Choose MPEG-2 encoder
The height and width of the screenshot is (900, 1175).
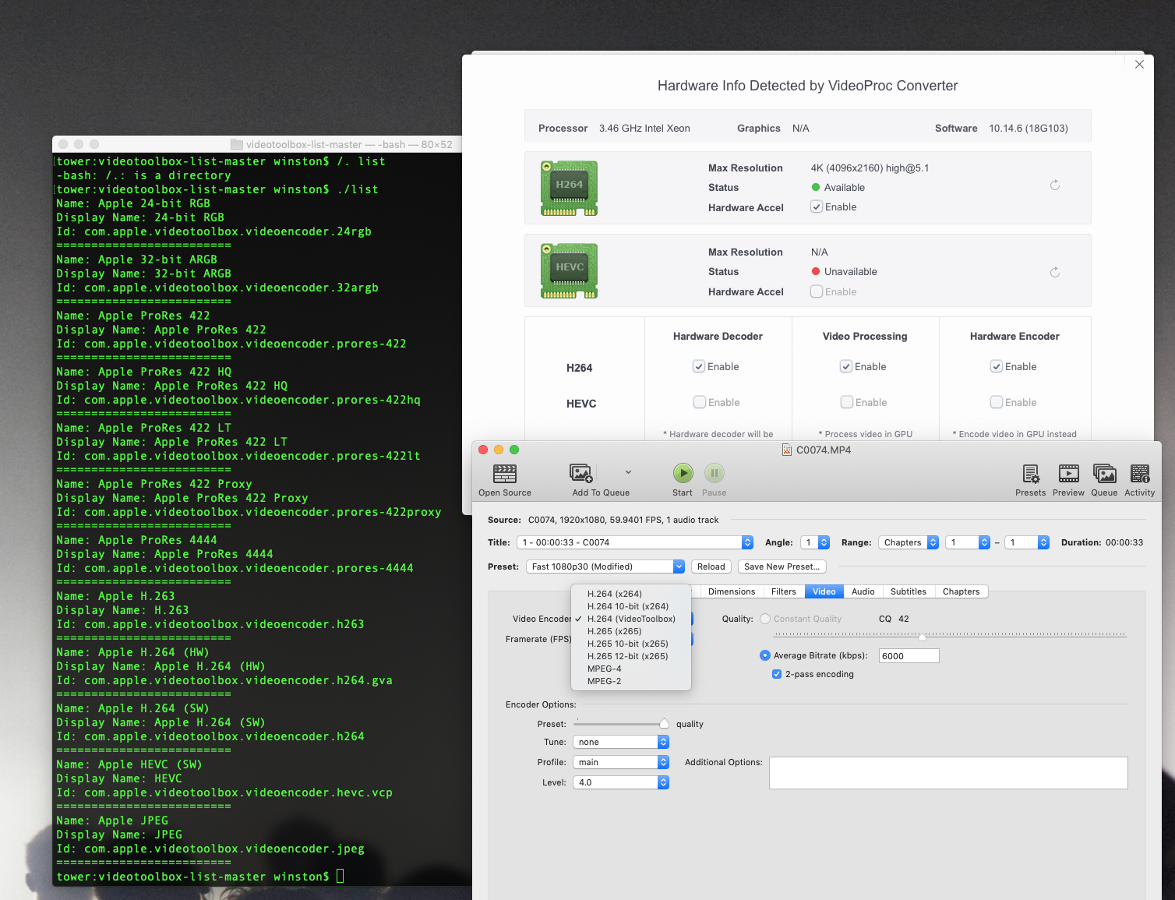[631, 681]
